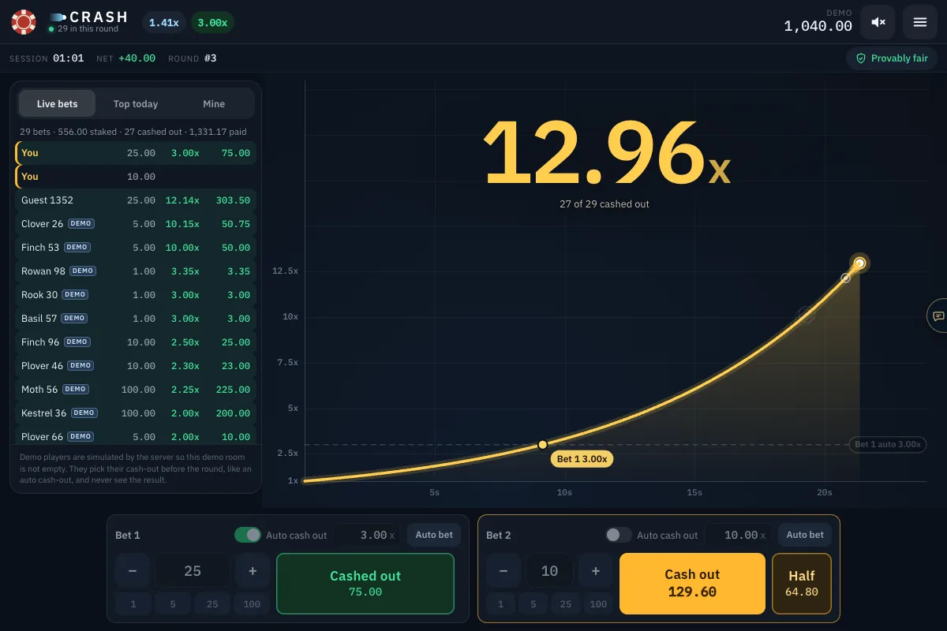Viewport: 947px width, 631px height.
Task: Open the chat side panel
Action: click(938, 315)
